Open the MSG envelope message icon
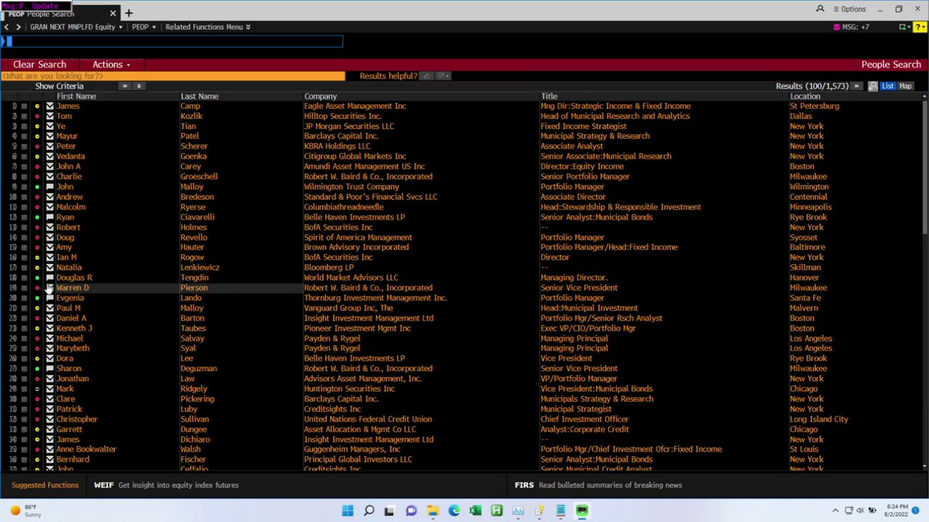929x522 pixels. click(837, 27)
